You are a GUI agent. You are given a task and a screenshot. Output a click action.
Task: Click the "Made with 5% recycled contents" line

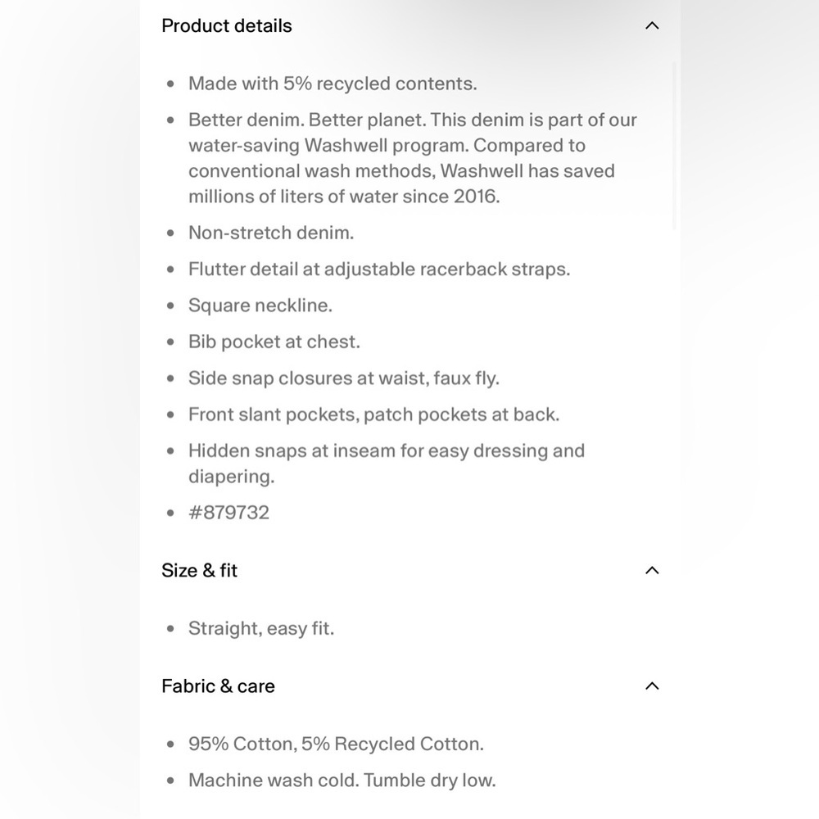(x=333, y=84)
